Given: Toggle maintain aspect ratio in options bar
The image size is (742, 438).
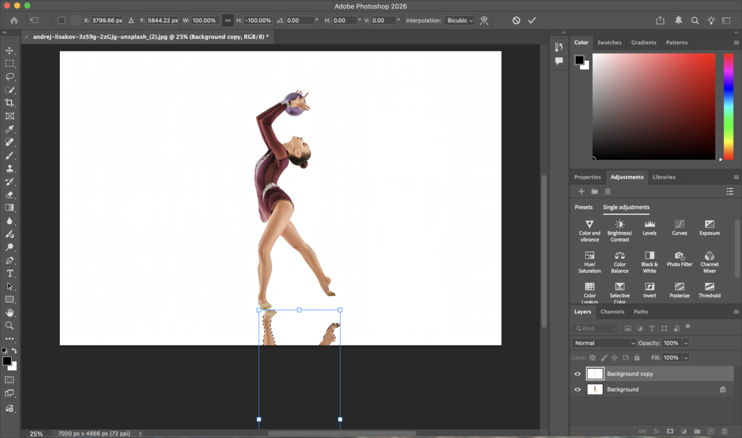Looking at the screenshot, I should pos(228,20).
